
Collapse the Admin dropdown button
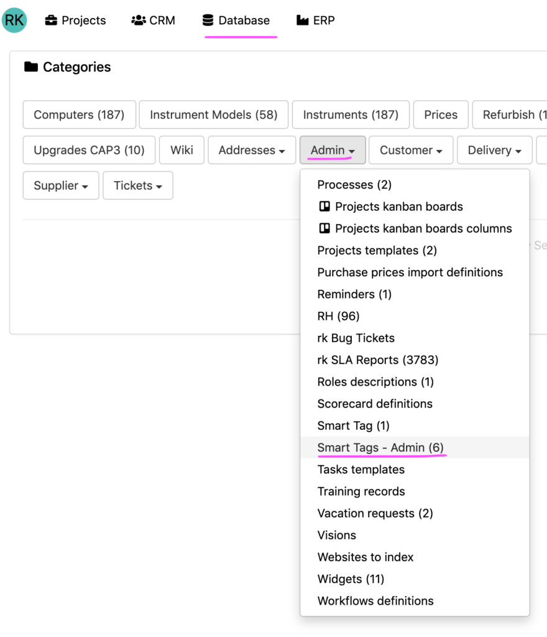coord(333,150)
